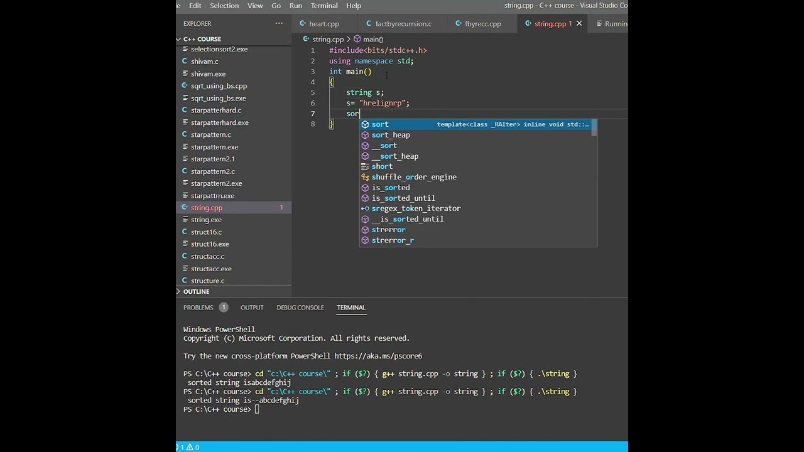Show the OUTPUT panel tab
Image resolution: width=804 pixels, height=452 pixels.
[252, 308]
